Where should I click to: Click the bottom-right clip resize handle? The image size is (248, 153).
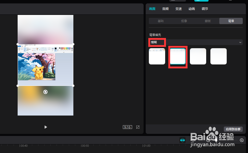click(73, 86)
